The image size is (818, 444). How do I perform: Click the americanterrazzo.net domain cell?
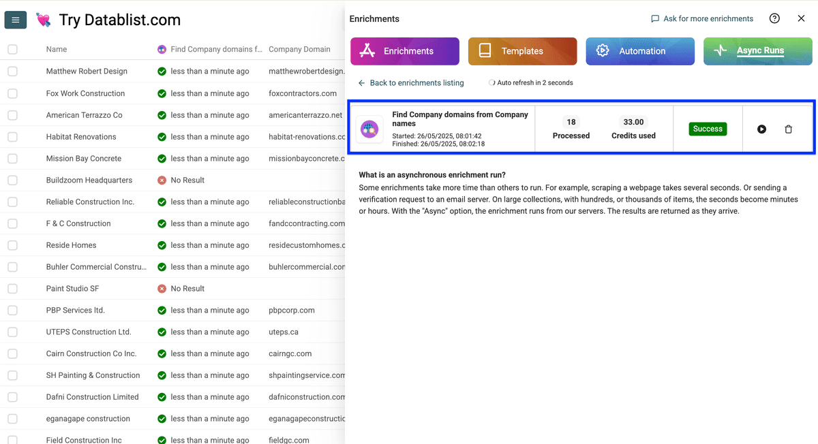point(305,115)
